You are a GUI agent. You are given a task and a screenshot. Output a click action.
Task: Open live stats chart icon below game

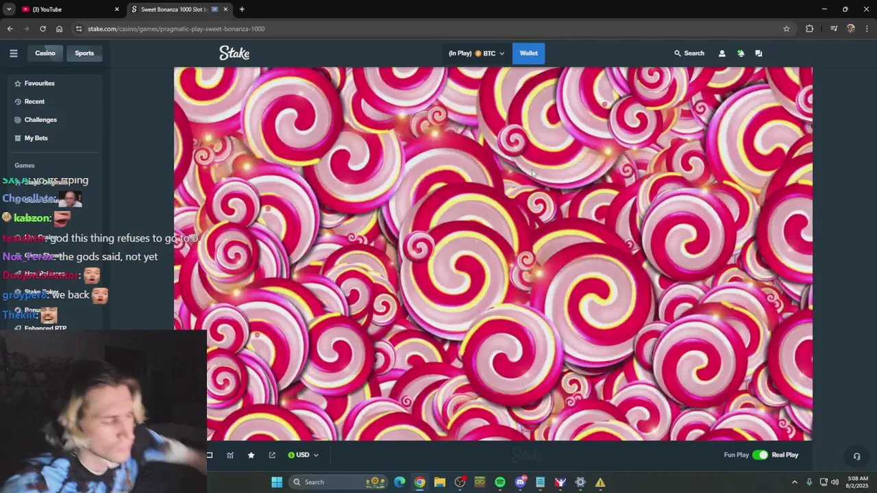(x=230, y=455)
